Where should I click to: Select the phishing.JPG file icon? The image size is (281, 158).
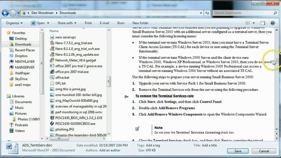[x=52, y=129]
